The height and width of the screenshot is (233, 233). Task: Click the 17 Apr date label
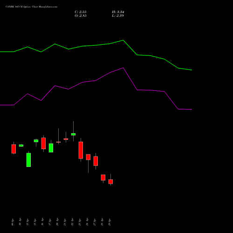(50, 222)
